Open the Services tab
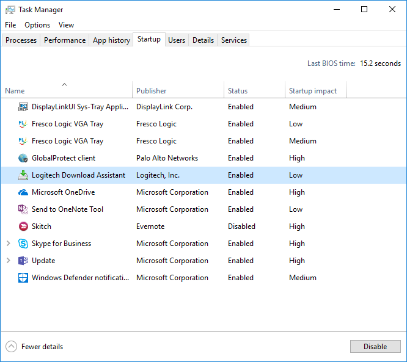This screenshot has width=407, height=362. (234, 40)
